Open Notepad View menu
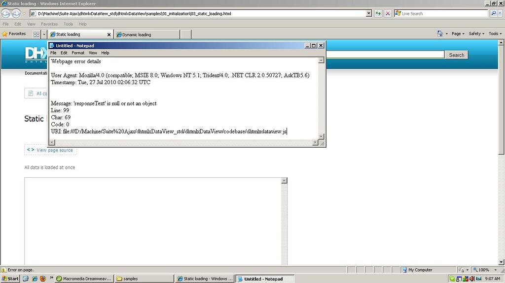Screen dimensions: 505x283 click(x=93, y=53)
